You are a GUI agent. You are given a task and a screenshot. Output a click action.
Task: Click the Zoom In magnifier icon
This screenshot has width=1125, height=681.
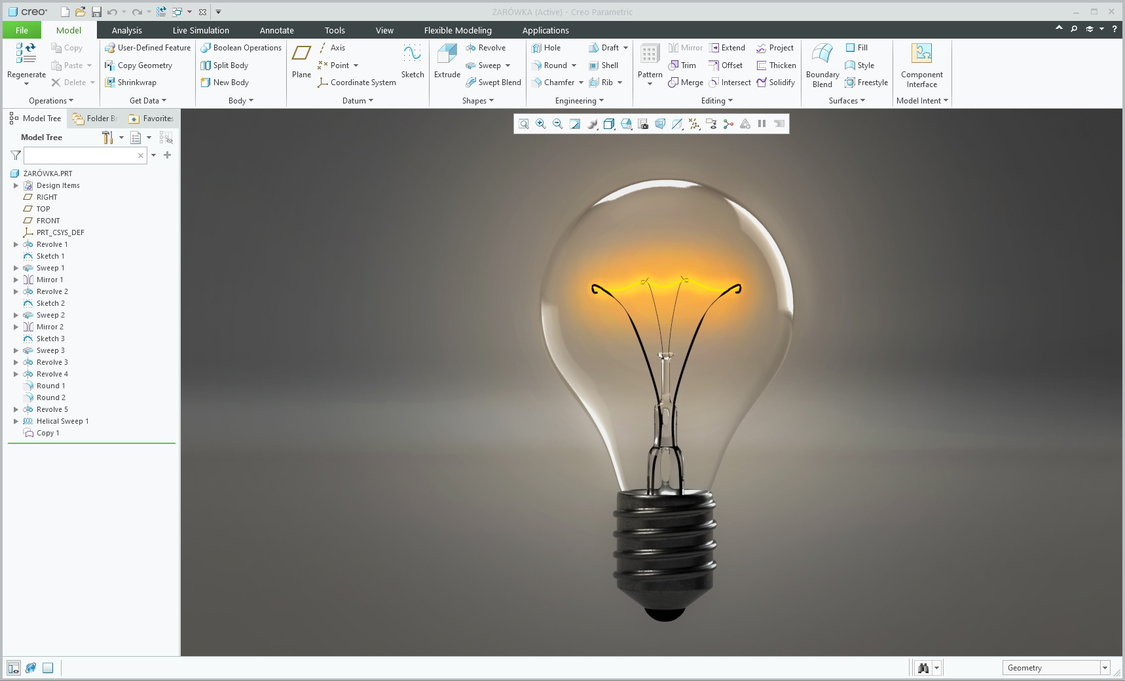tap(541, 124)
